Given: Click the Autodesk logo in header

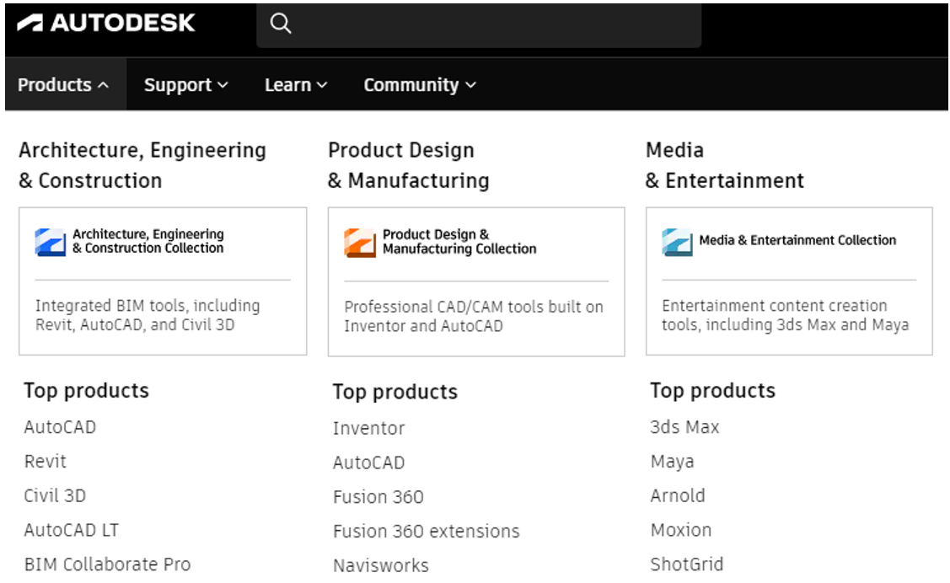Looking at the screenshot, I should coord(105,23).
